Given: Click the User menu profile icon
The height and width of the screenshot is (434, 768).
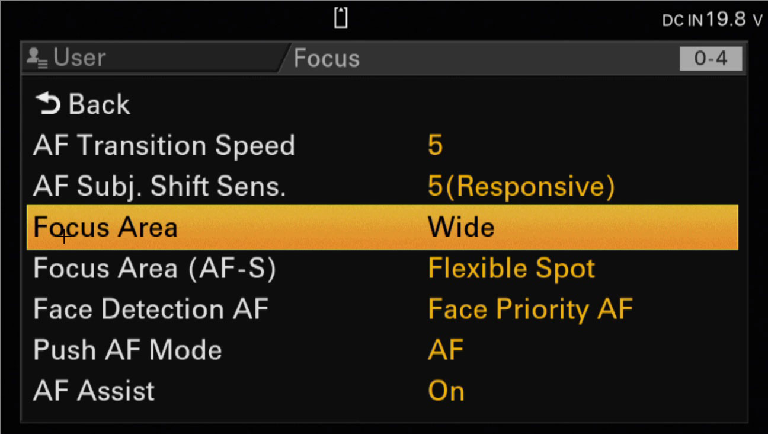Looking at the screenshot, I should pyautogui.click(x=38, y=58).
